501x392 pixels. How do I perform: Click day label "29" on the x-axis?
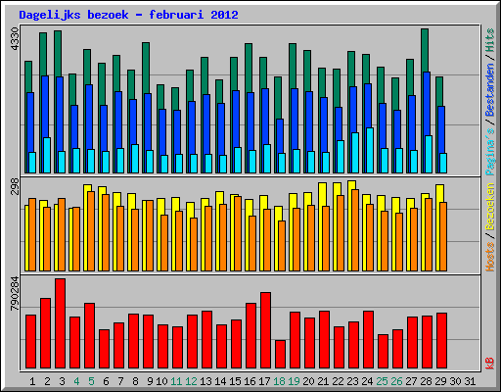(x=440, y=381)
